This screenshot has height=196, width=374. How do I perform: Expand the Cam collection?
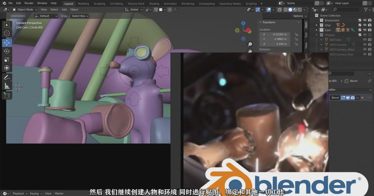316,30
